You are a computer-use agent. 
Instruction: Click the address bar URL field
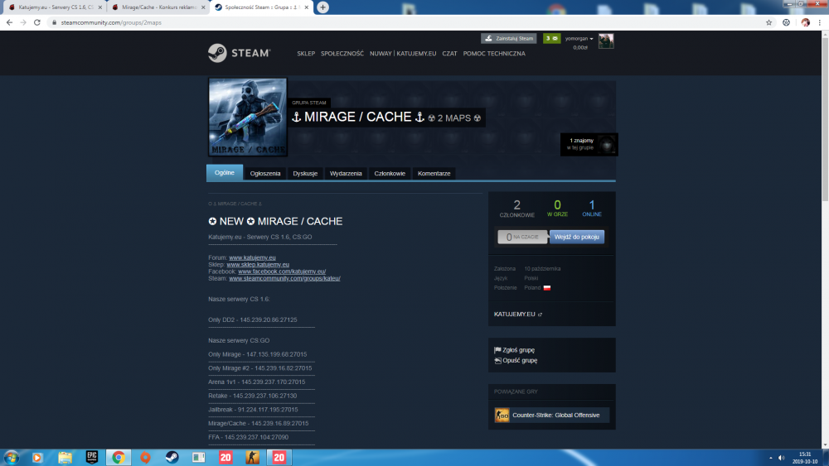point(405,22)
